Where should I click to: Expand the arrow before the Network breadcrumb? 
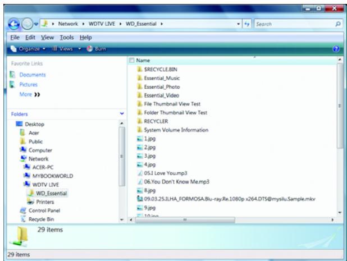(x=53, y=24)
